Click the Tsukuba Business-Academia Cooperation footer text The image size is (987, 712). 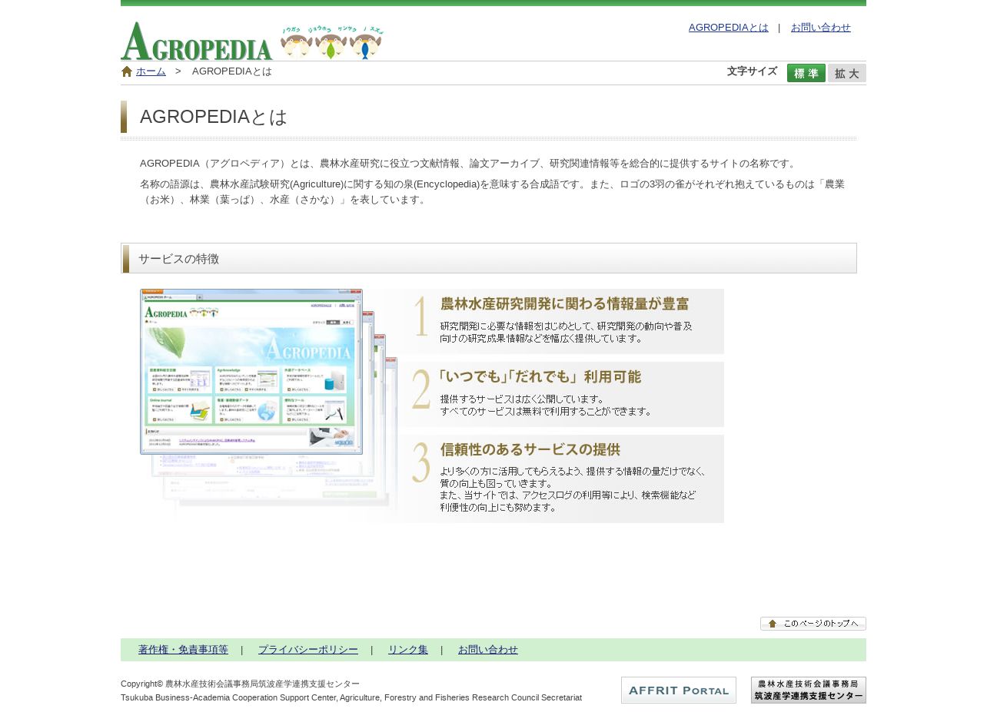351,697
